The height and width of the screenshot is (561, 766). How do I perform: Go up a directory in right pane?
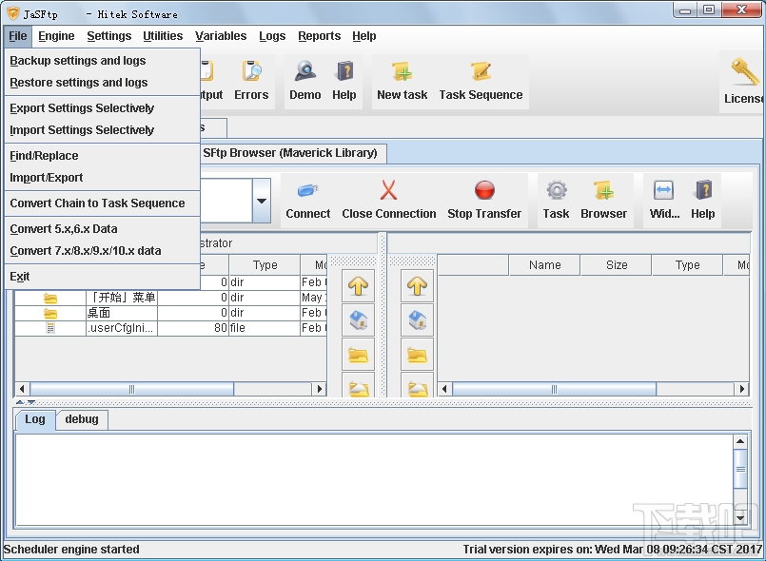click(x=417, y=285)
